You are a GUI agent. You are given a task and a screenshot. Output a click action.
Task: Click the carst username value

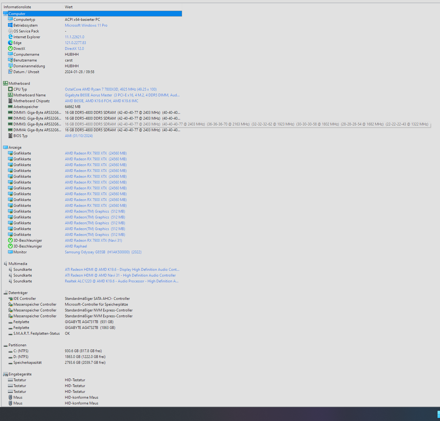(x=69, y=60)
